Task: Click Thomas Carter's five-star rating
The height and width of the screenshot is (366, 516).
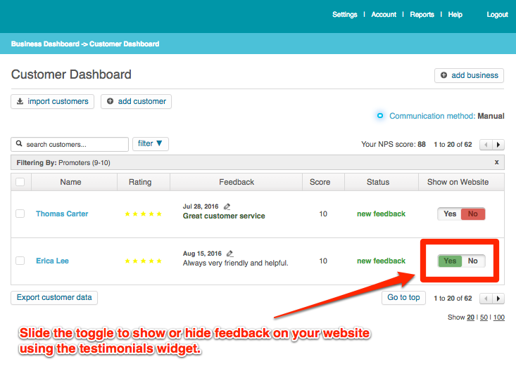Action: pos(143,214)
